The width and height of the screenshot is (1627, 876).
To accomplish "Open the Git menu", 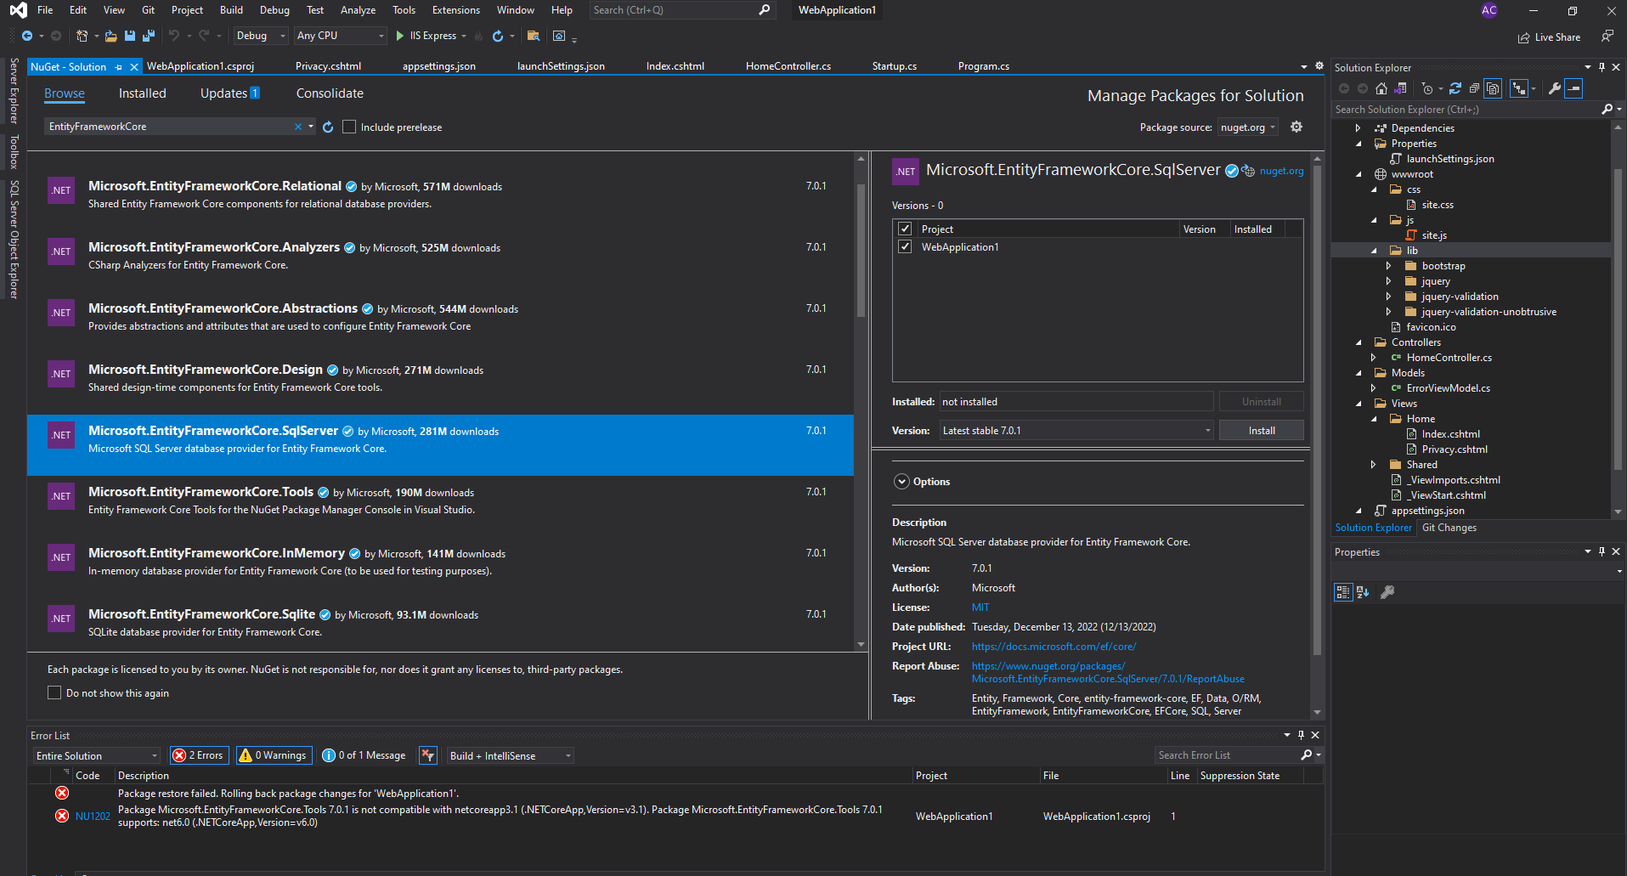I will 148,10.
